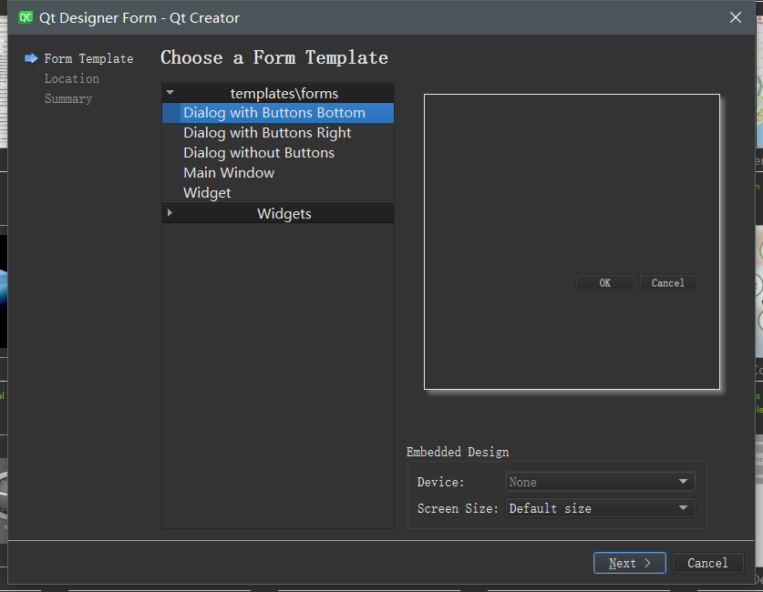Screen dimensions: 763x592
Task: Click OK button in form preview
Action: (605, 283)
